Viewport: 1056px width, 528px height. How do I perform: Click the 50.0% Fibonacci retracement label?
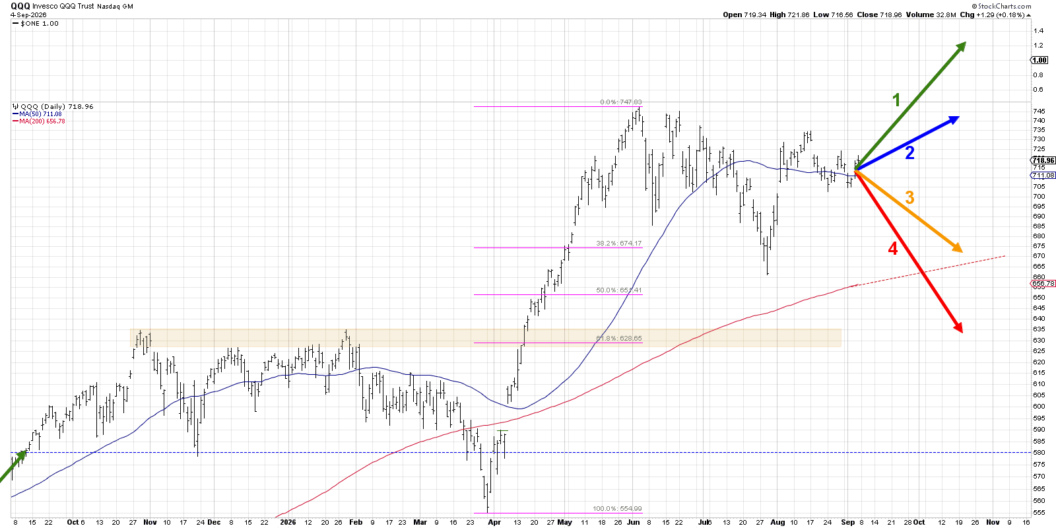618,290
